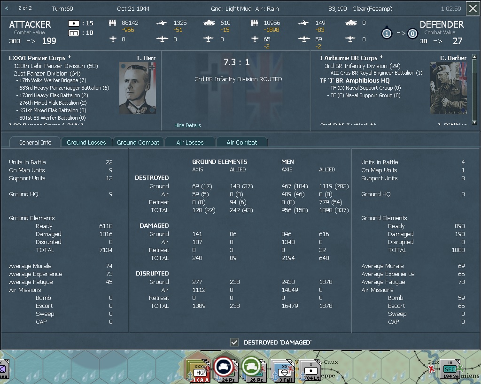Select TF (D) Naval Support Group (0)
This screenshot has width=481, height=384.
click(364, 88)
